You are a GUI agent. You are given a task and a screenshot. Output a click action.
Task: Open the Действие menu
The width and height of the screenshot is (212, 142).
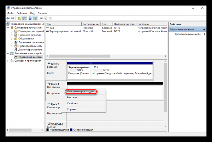(x=22, y=13)
